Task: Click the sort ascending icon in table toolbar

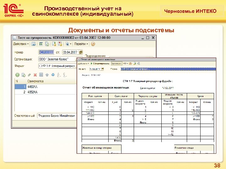Action: [x=59, y=75]
